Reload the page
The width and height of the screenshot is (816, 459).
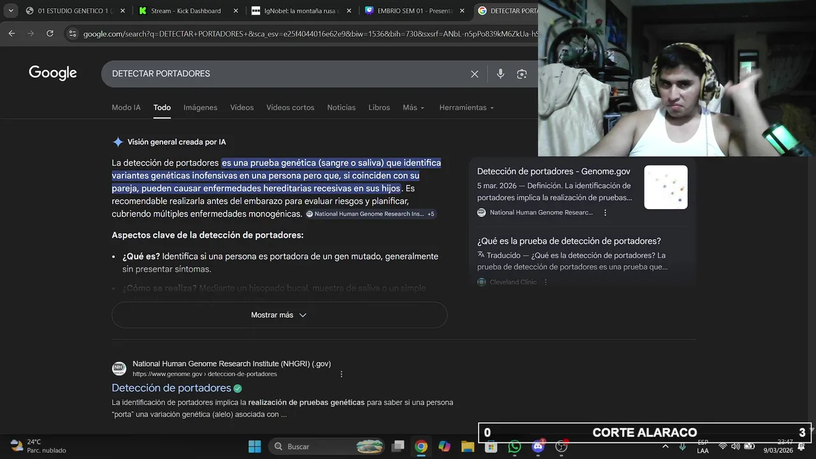point(50,33)
